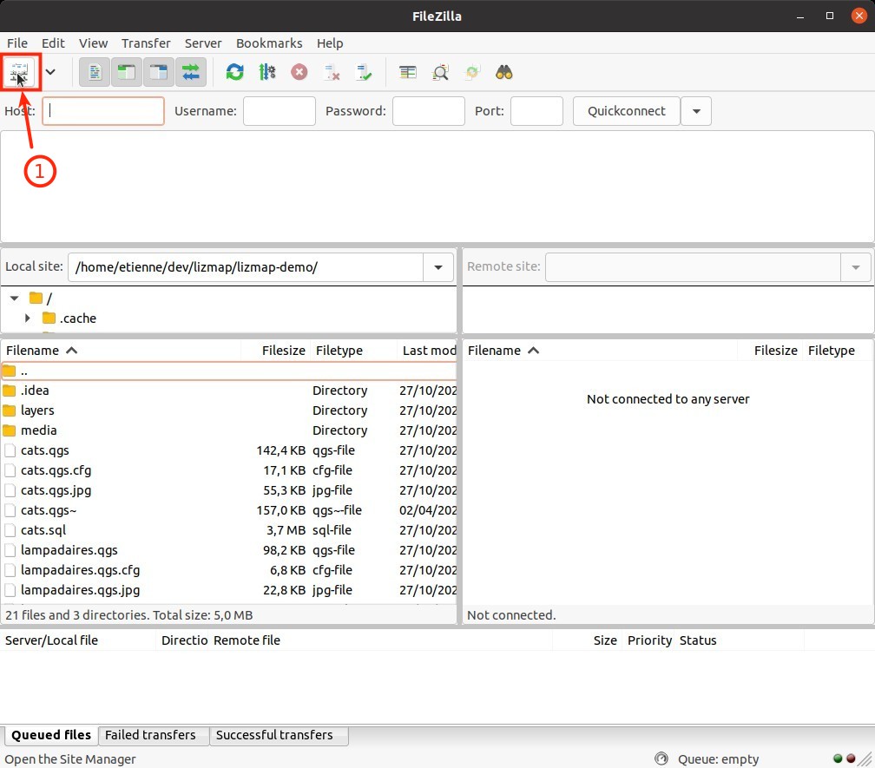
Task: Open Site Manager dropdown arrow
Action: click(x=50, y=72)
